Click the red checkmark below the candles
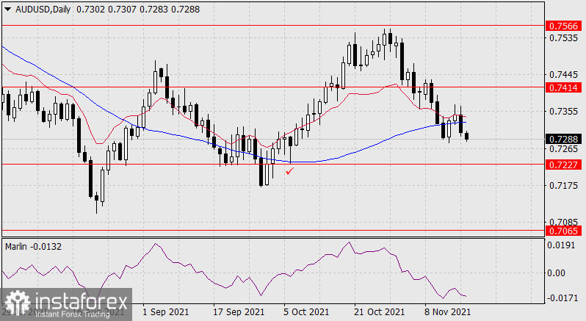Screen dimensions: 586x321 tap(289, 171)
